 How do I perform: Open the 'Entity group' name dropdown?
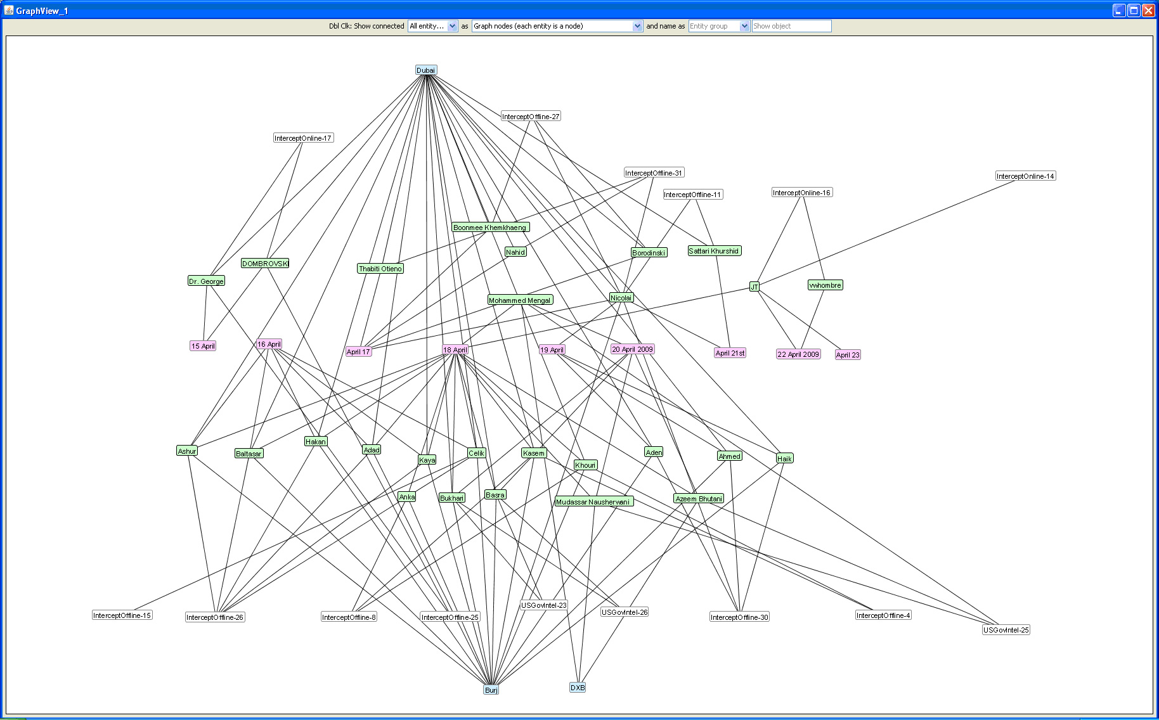coord(719,26)
